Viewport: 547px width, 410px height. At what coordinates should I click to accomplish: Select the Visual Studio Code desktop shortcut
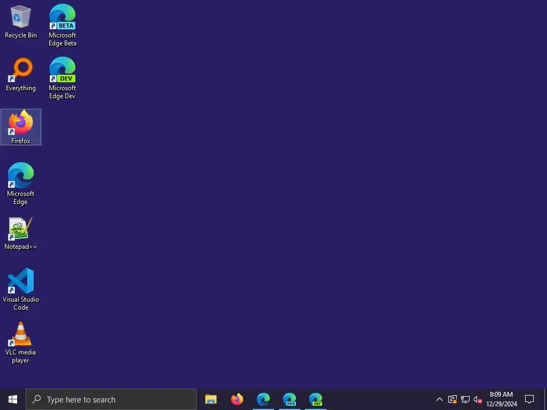tap(21, 289)
